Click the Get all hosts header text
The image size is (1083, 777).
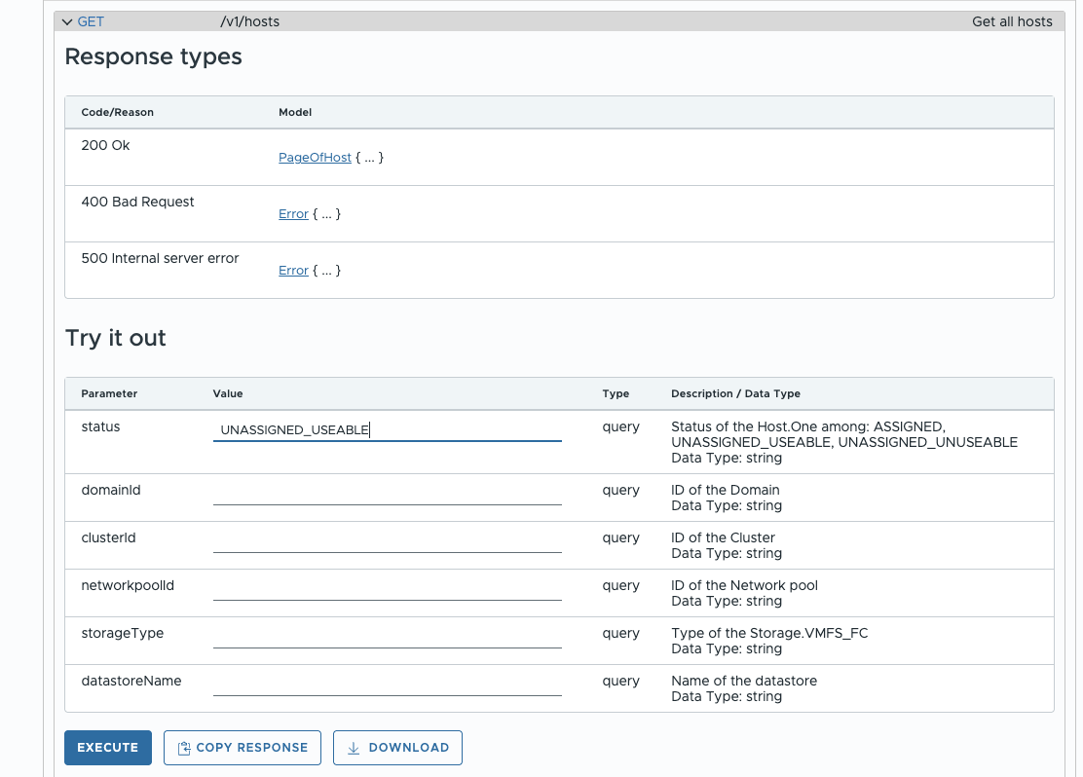tap(1012, 21)
